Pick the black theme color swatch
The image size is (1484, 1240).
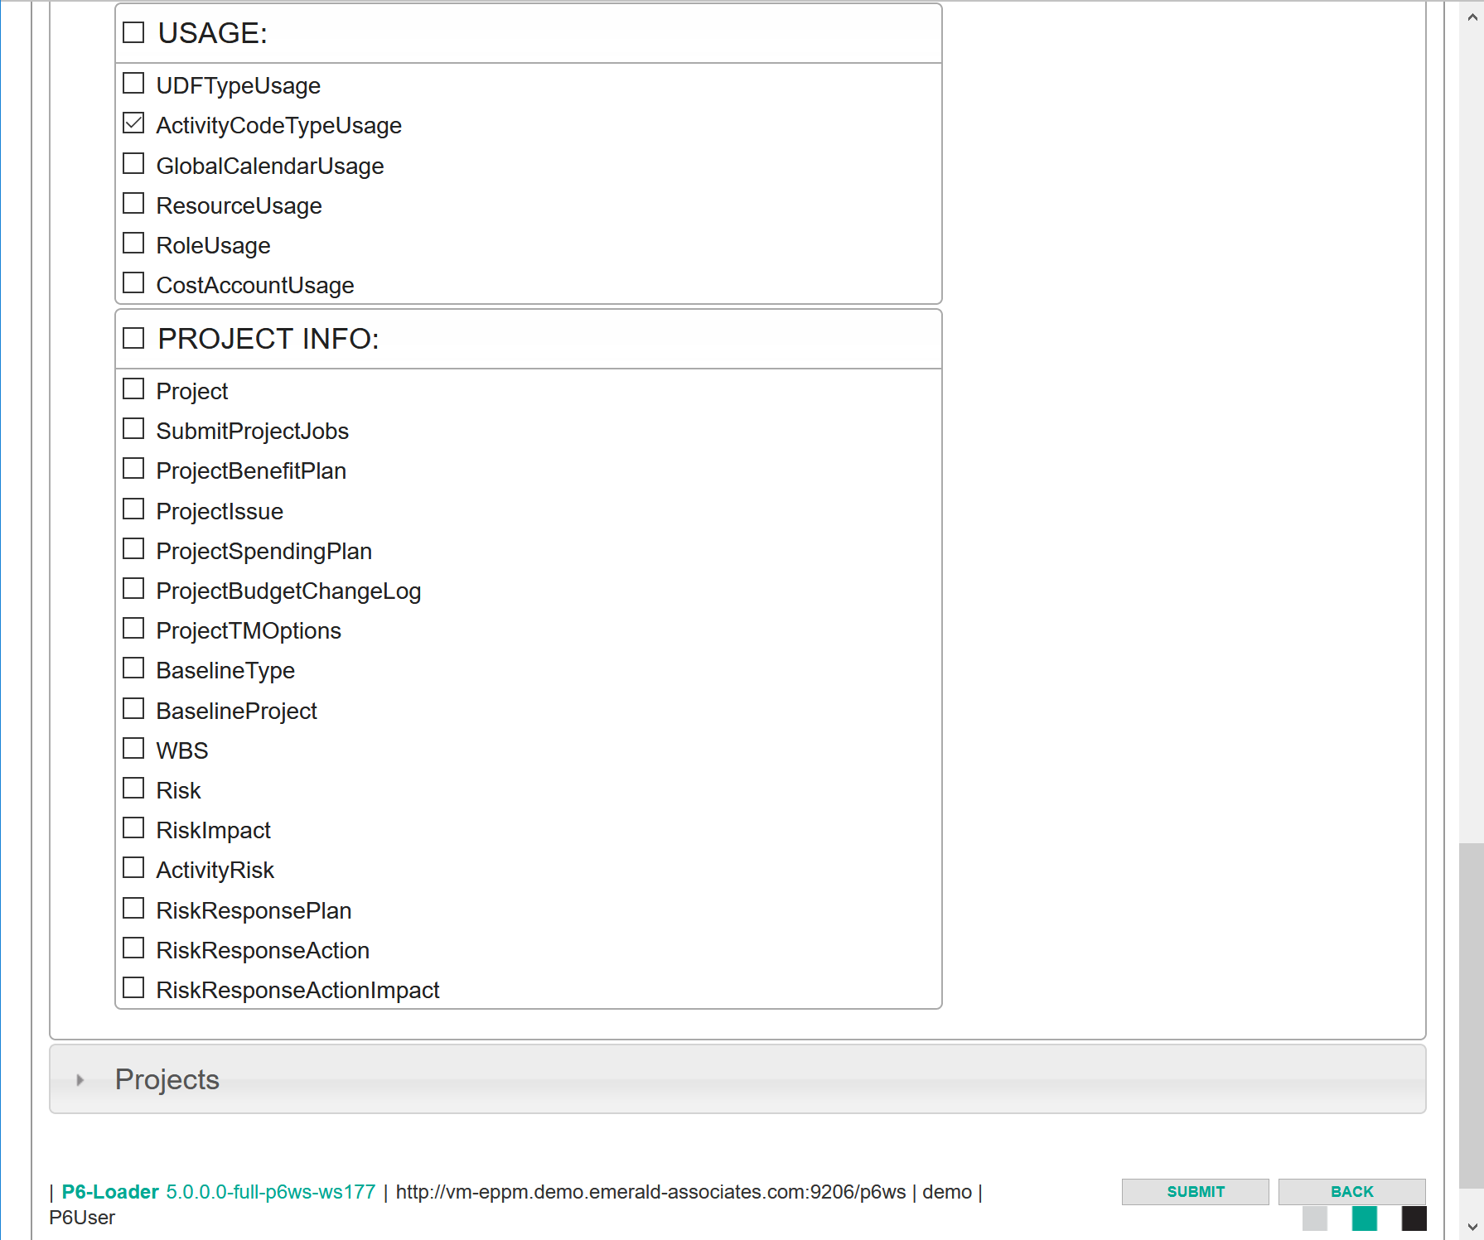click(x=1414, y=1218)
